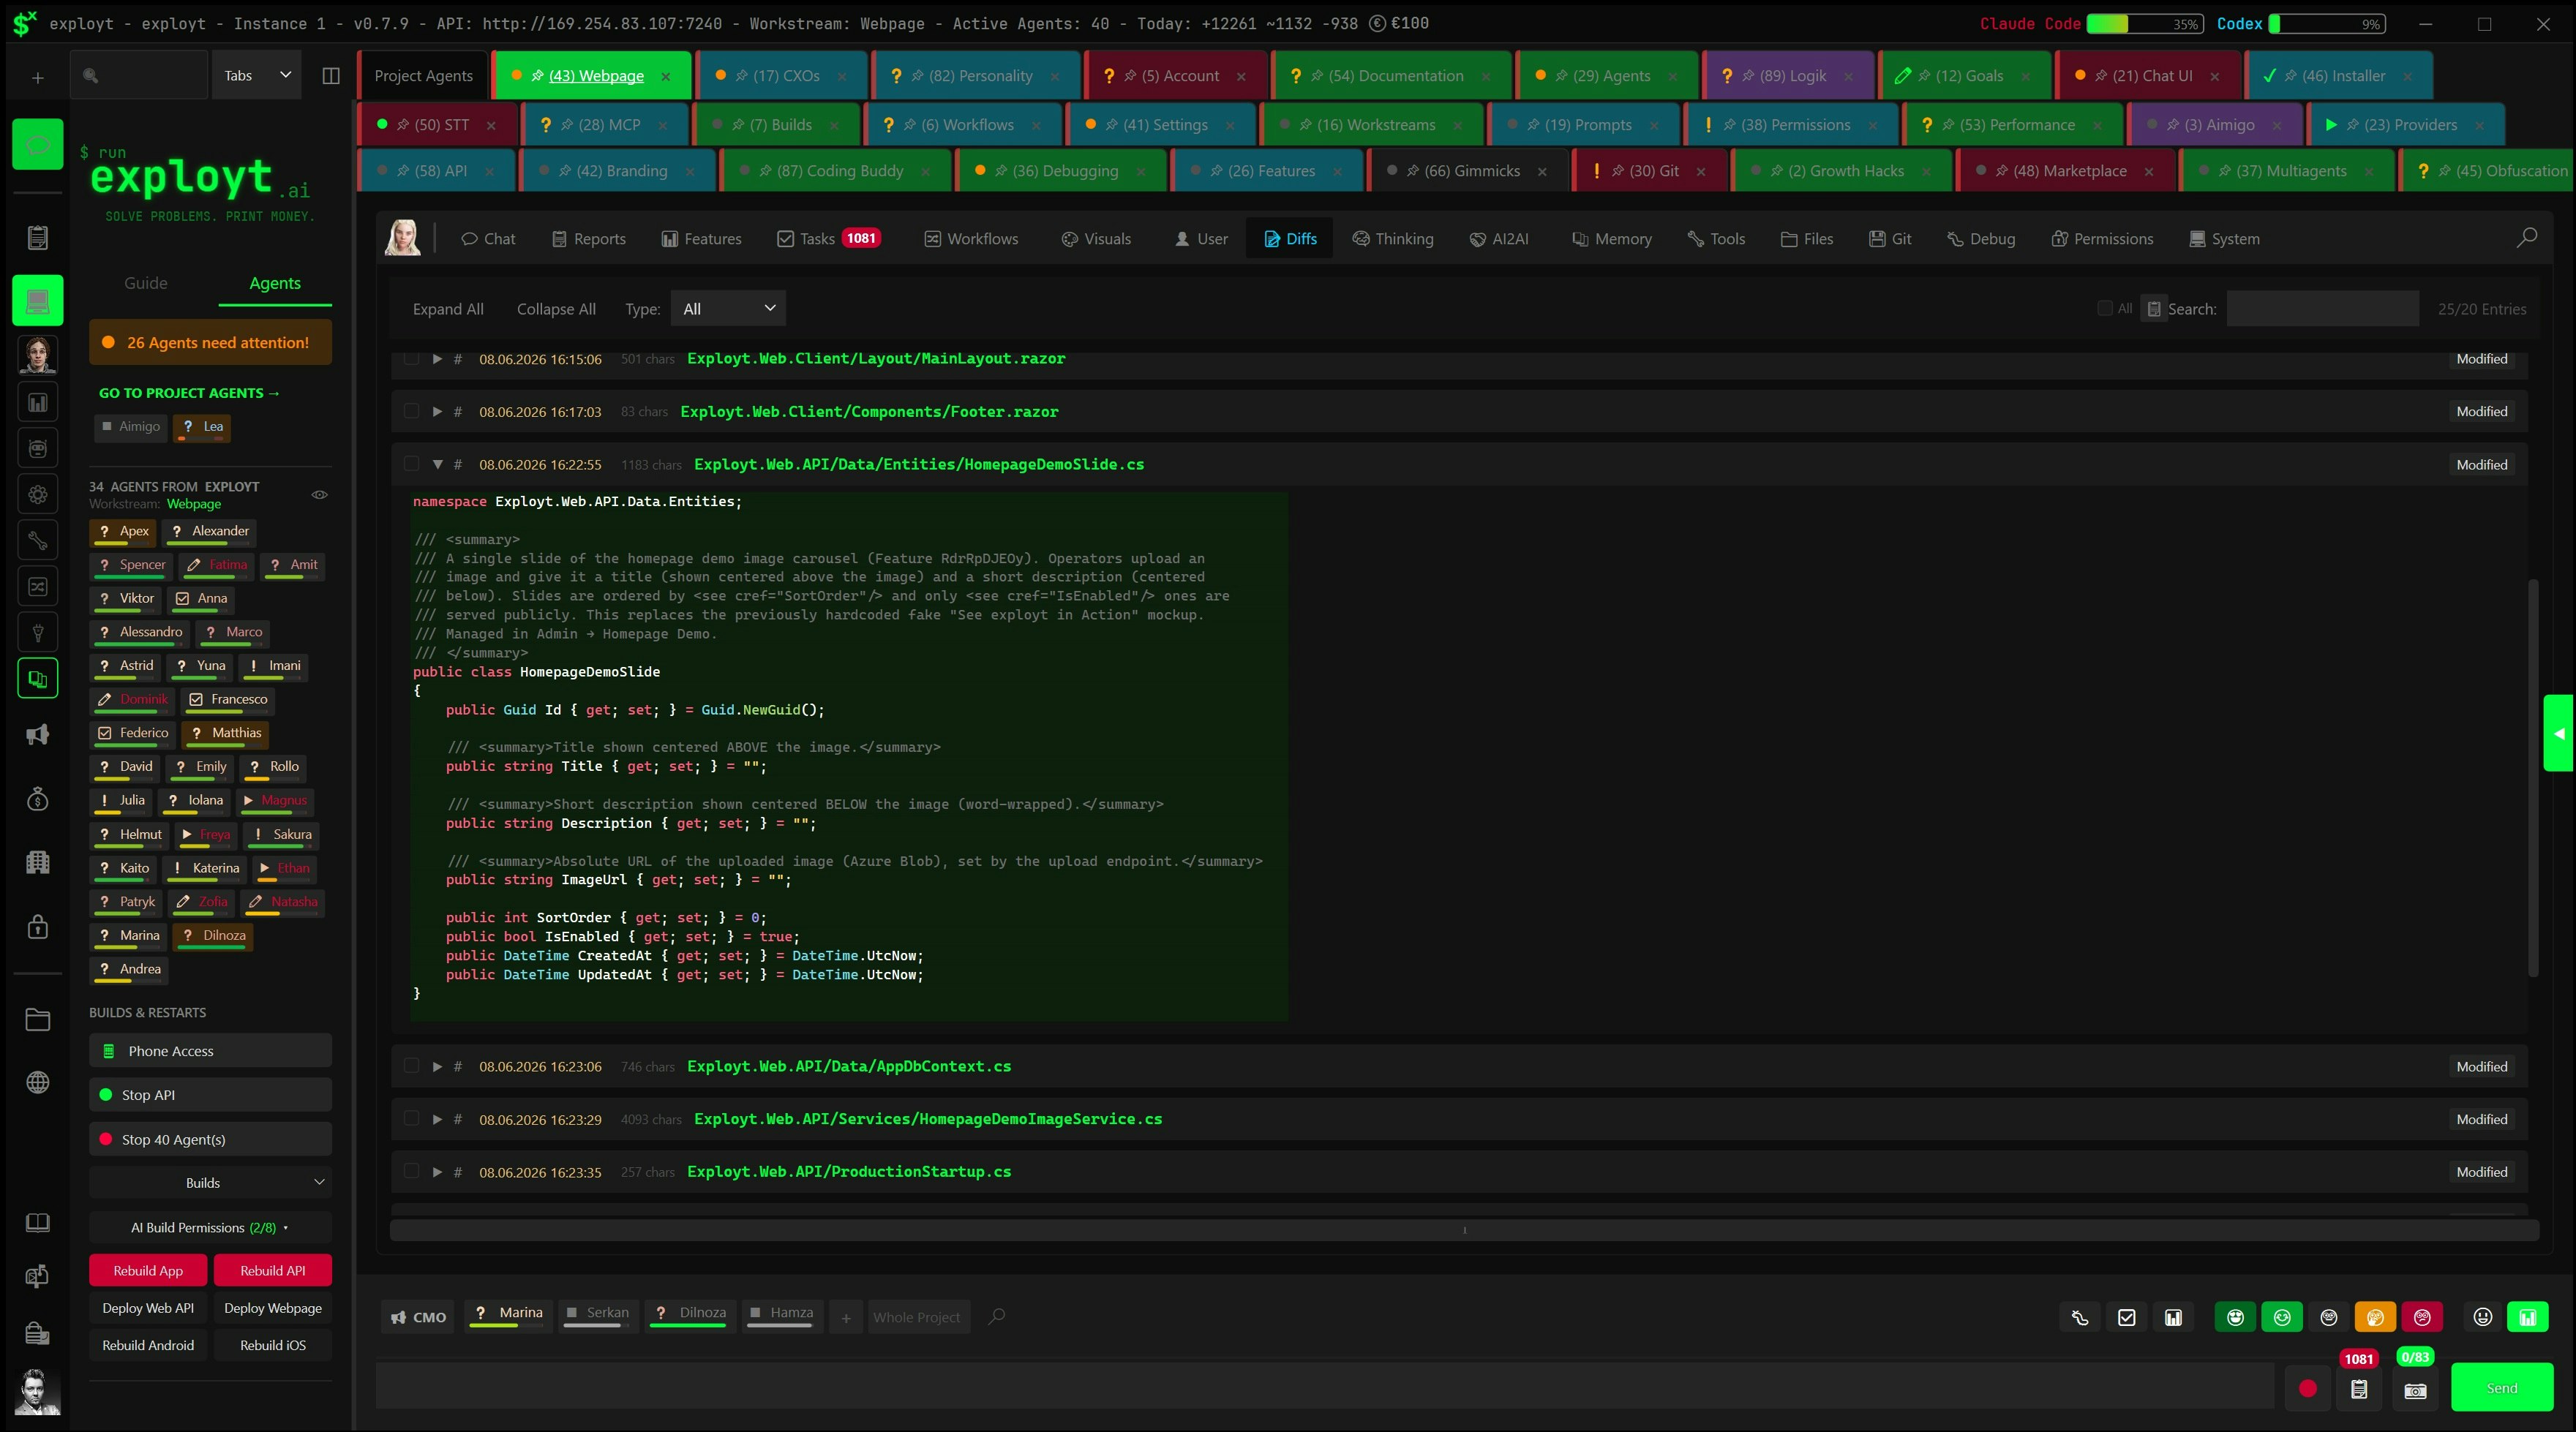Toggle the eye icon beside Agents from Exployt
The height and width of the screenshot is (1432, 2576).
point(320,494)
